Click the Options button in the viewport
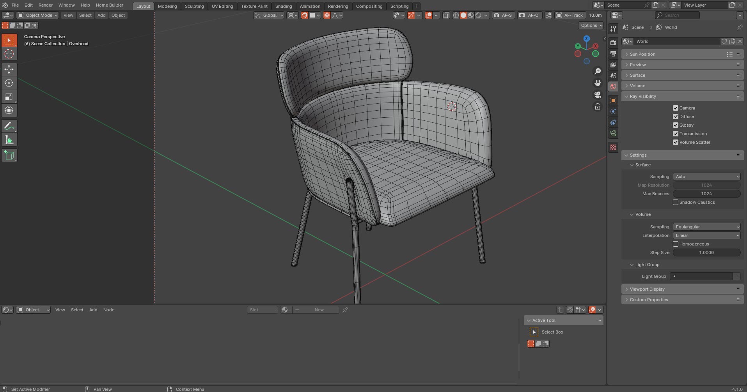 coord(591,25)
